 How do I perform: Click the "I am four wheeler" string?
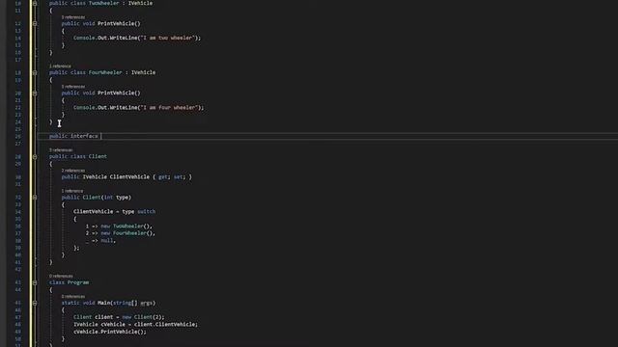pos(169,107)
